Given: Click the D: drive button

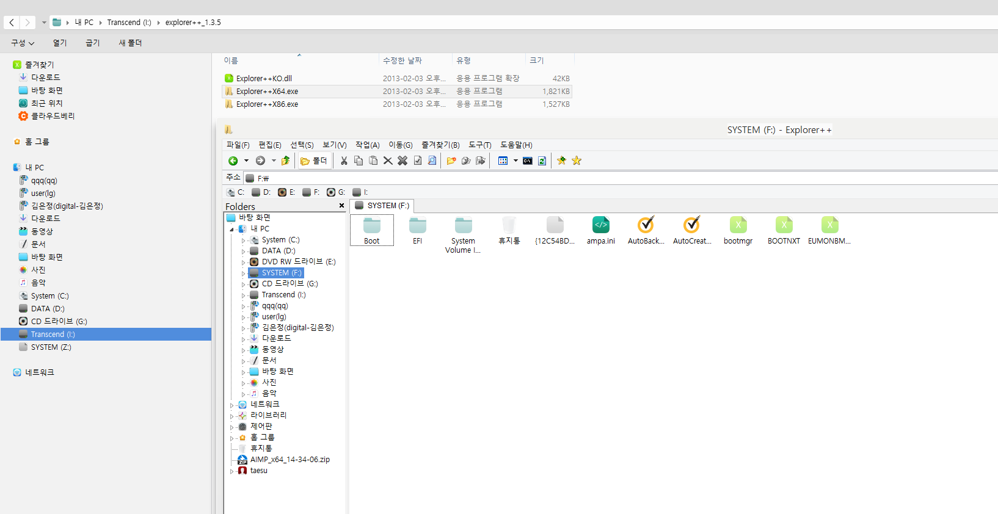Looking at the screenshot, I should click(261, 192).
